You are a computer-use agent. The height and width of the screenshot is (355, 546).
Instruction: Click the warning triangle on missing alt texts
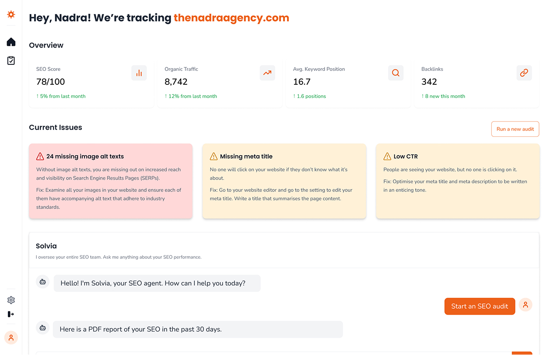click(x=40, y=156)
